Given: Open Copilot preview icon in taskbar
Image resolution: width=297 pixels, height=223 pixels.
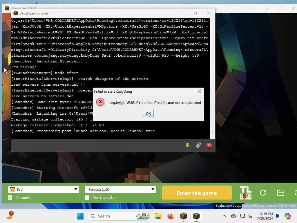Looking at the screenshot, I should pyautogui.click(x=287, y=216).
